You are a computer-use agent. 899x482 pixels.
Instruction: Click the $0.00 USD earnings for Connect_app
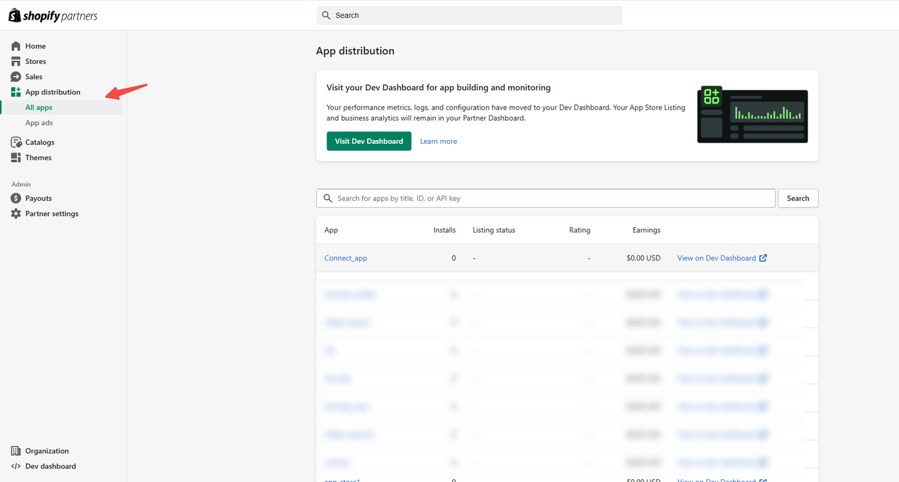point(644,258)
